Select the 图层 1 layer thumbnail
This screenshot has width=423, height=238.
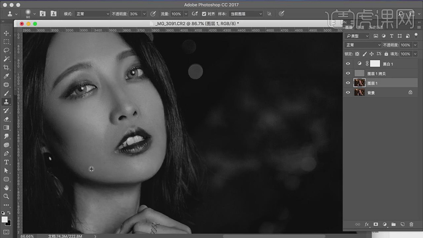tap(359, 83)
